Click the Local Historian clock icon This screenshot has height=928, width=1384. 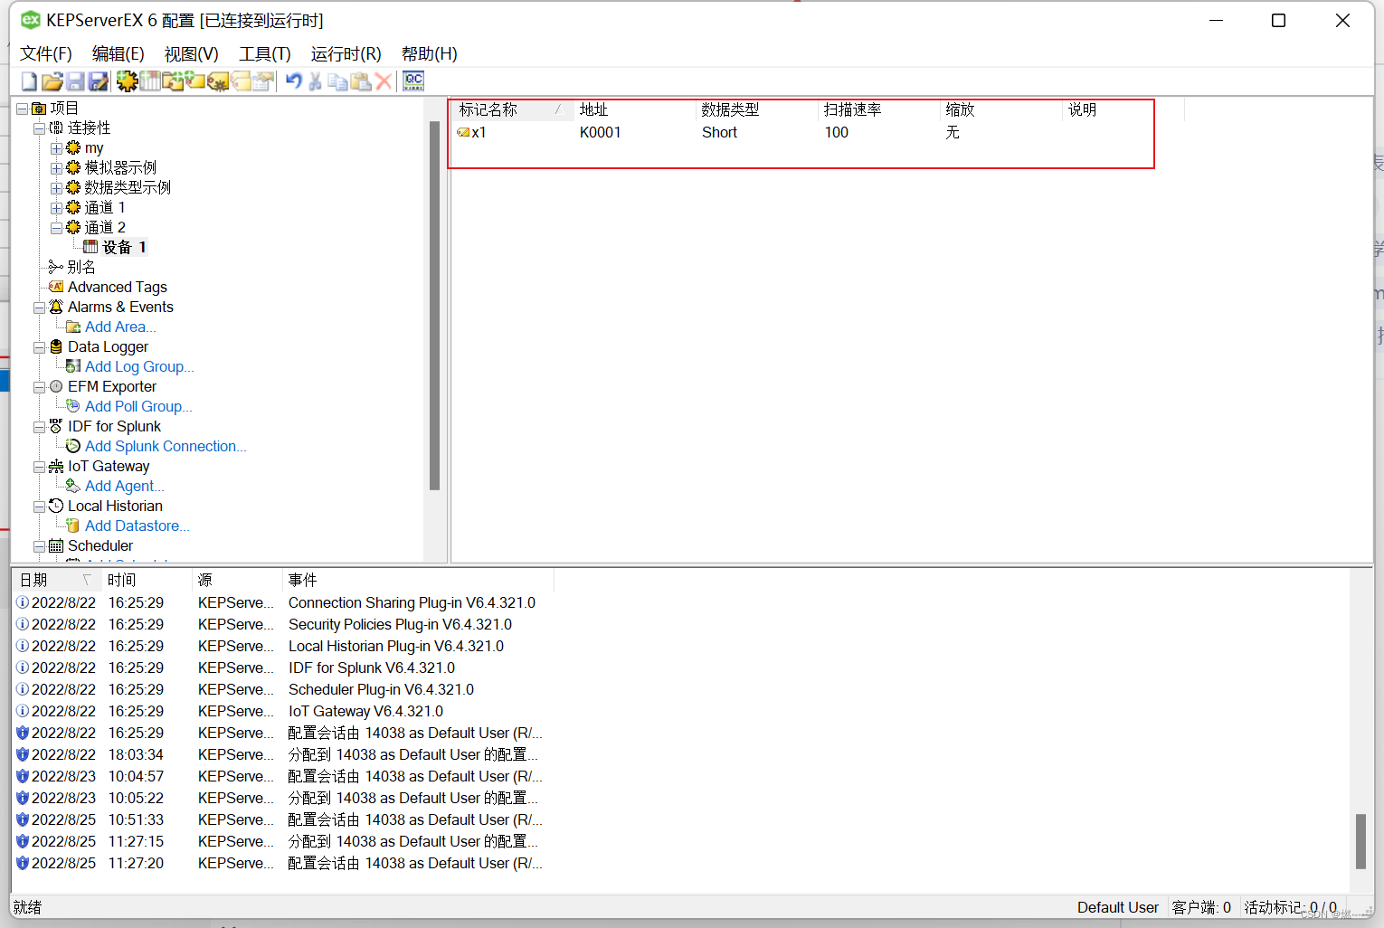56,506
